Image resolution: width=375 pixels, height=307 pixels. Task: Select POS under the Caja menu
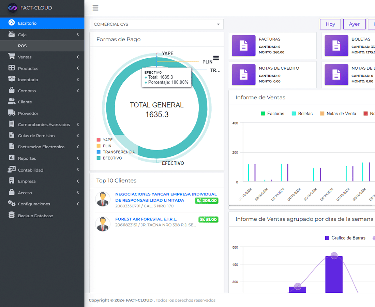point(22,46)
